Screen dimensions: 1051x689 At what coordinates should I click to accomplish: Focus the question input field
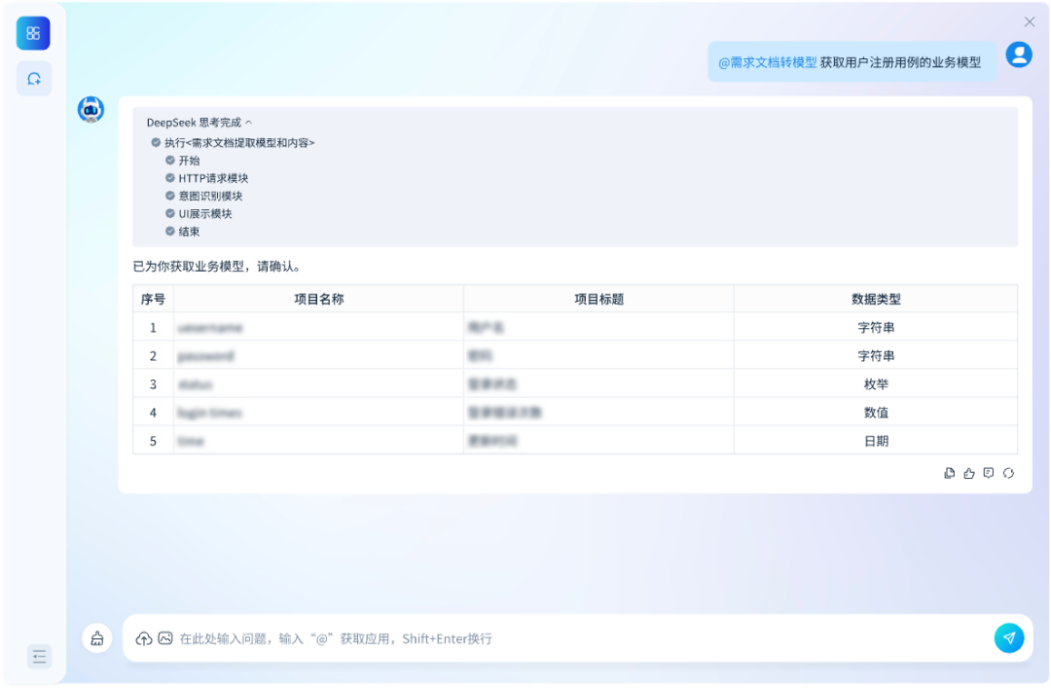[x=574, y=638]
